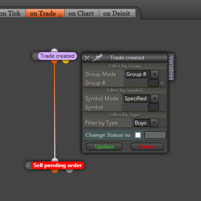Click the Change Status to label
201x201 pixels.
pos(108,135)
